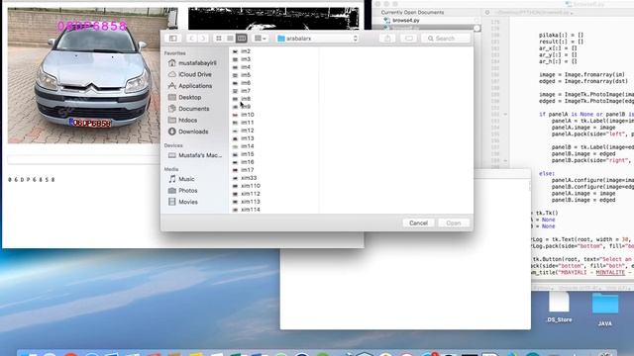Select file im10 in list
Image resolution: width=634 pixels, height=356 pixels.
pos(244,115)
